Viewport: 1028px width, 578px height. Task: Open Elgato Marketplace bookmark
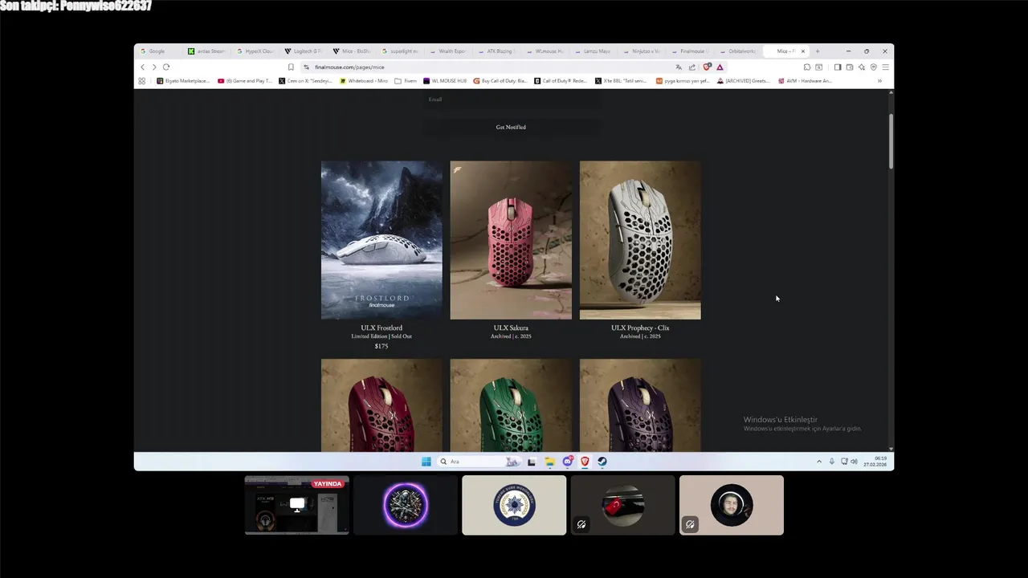point(183,81)
